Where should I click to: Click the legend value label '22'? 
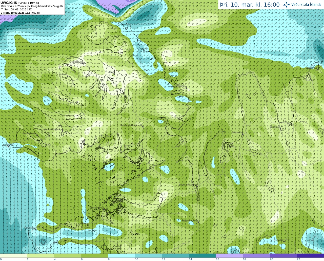point(298,259)
